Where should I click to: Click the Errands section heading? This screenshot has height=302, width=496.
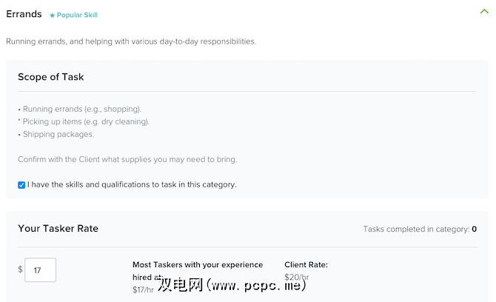pos(24,14)
